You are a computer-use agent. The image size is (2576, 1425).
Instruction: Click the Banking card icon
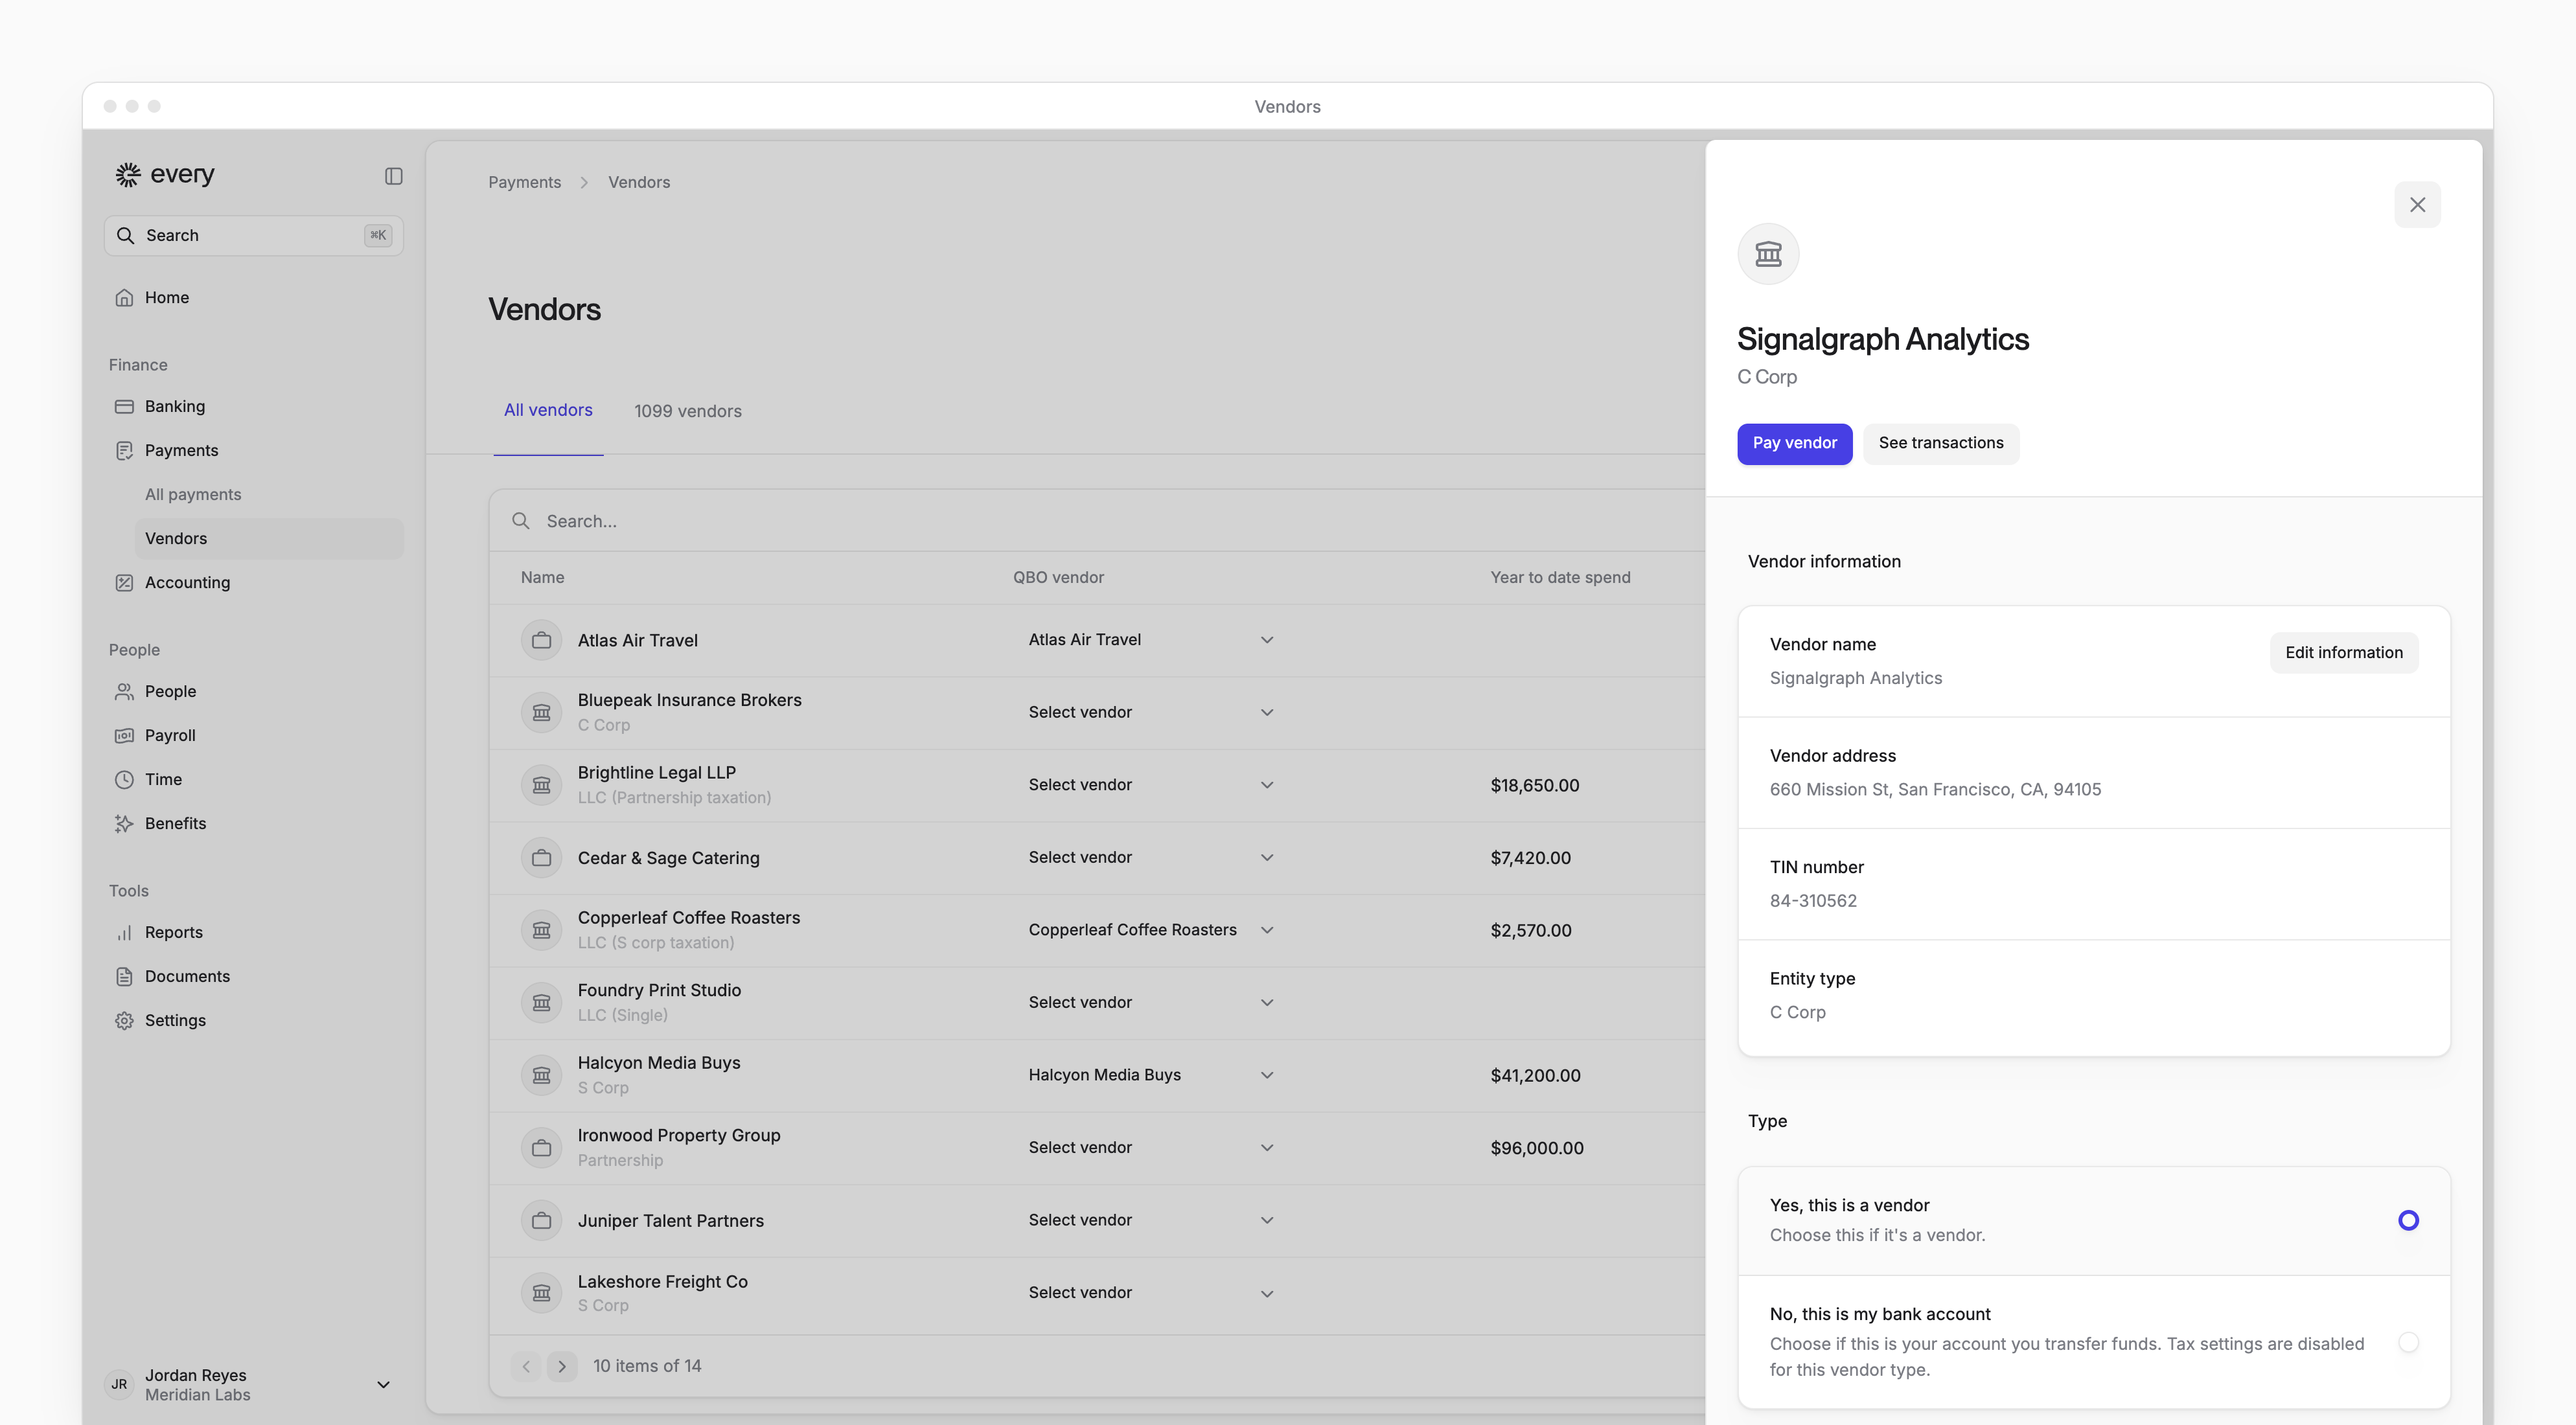pyautogui.click(x=124, y=406)
